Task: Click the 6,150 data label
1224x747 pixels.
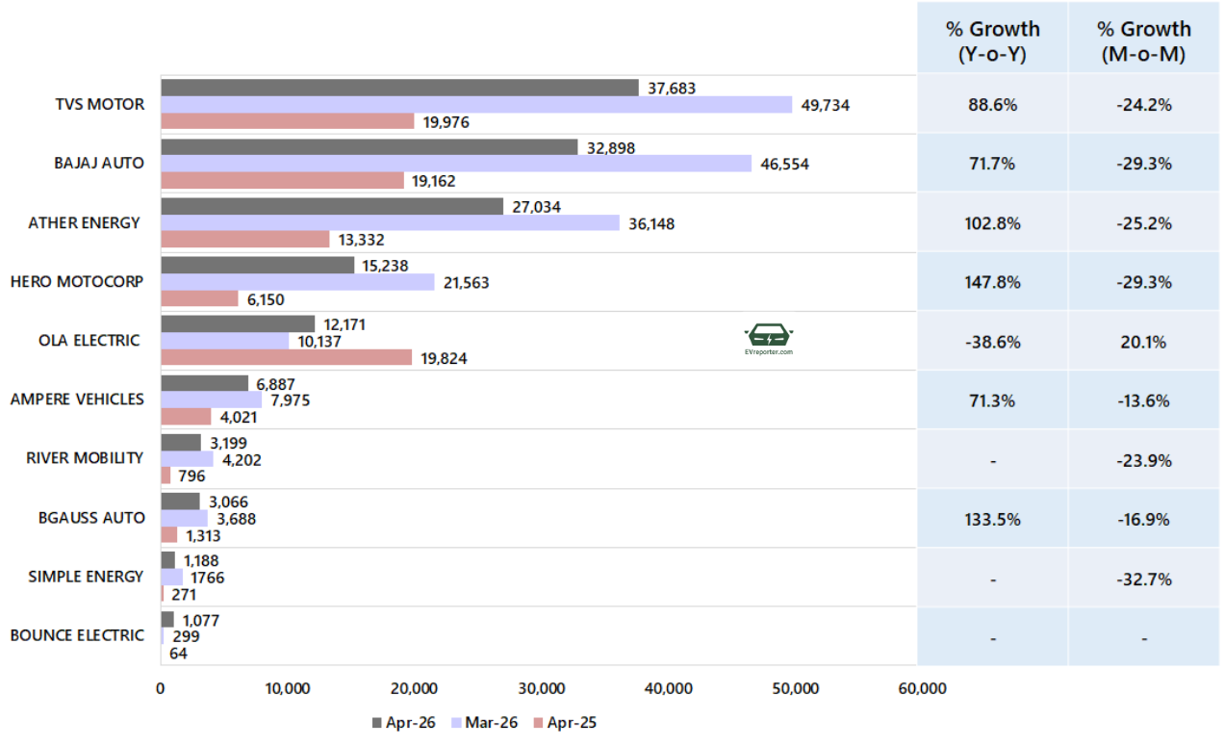Action: [267, 299]
